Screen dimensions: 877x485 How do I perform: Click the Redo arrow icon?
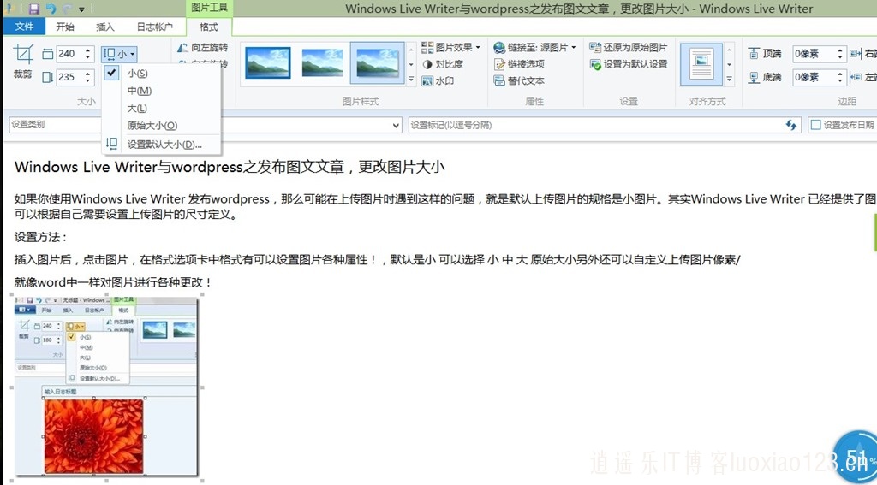tap(67, 9)
